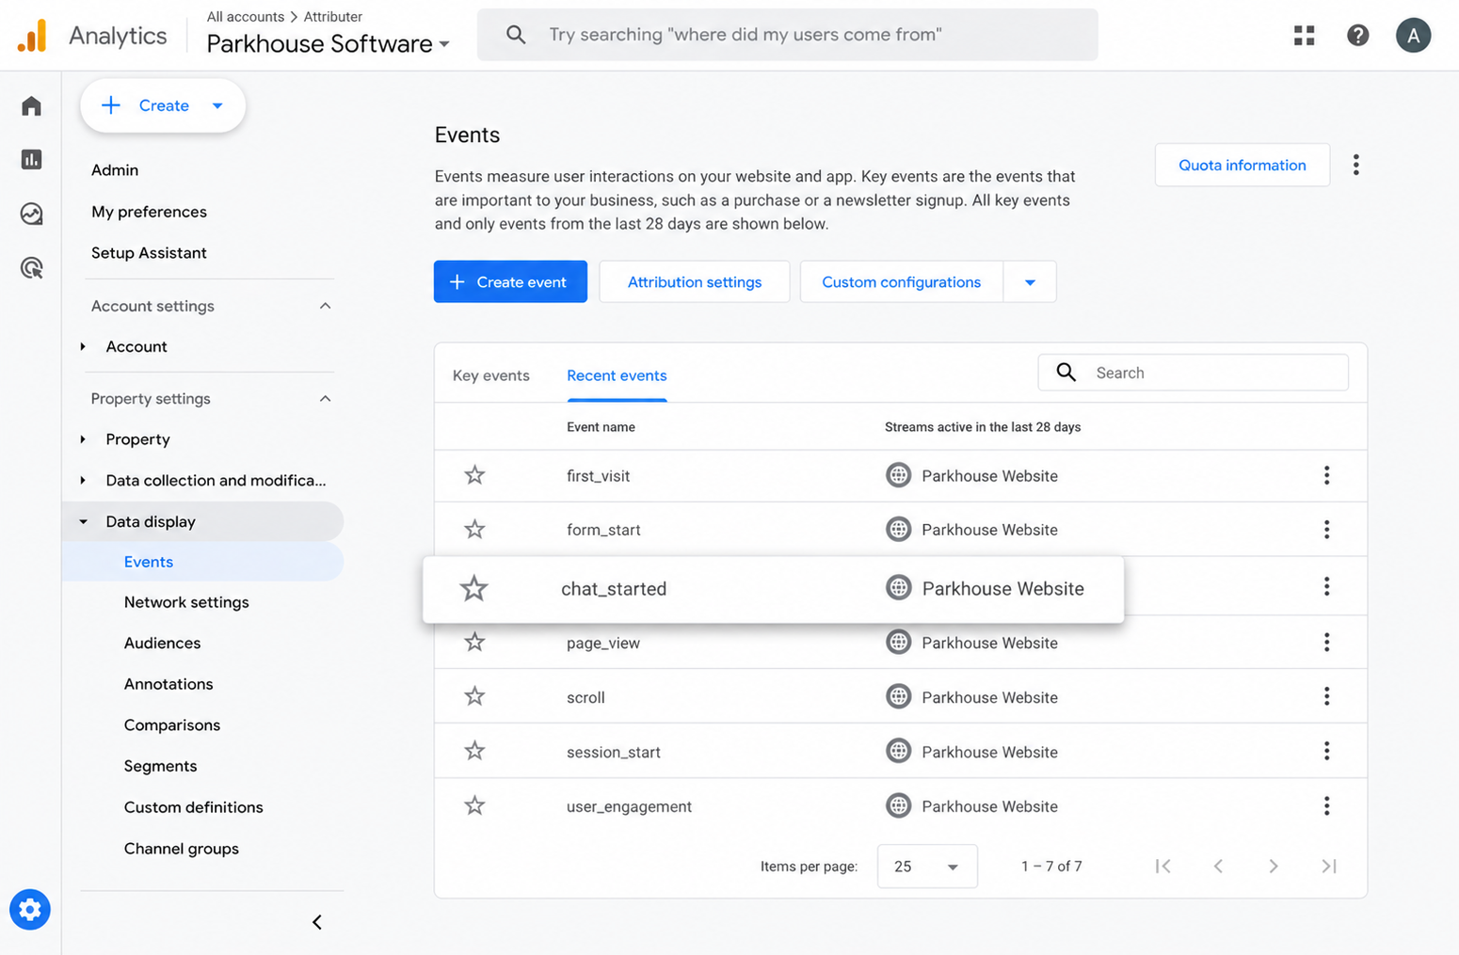
Task: Click the Custom configurations button
Action: point(902,282)
